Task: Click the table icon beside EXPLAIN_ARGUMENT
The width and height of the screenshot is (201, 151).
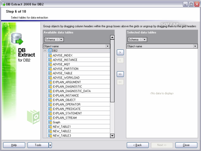Action: 50,82
